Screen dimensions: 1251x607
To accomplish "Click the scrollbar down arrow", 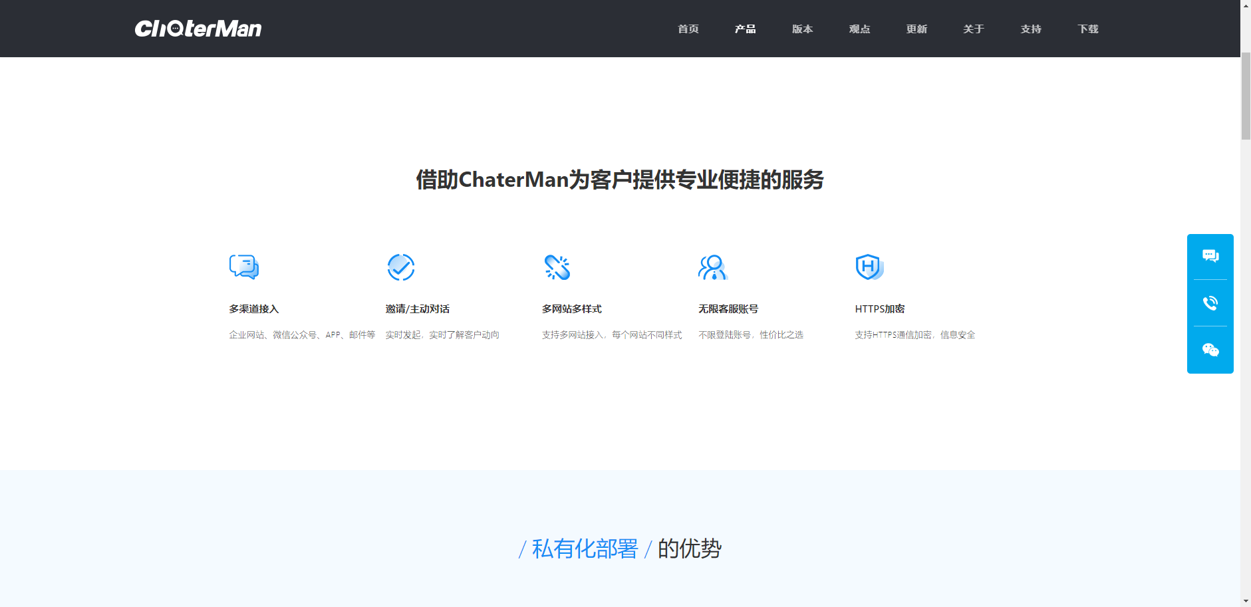I will pyautogui.click(x=1246, y=601).
